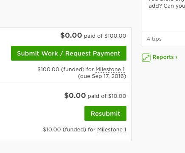Click bold $0.00 above Submit Work button
This screenshot has width=185, height=153.
tap(71, 35)
